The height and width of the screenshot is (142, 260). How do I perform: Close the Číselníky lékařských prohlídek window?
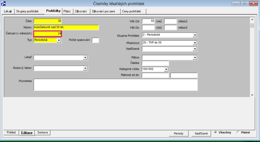click(x=253, y=3)
